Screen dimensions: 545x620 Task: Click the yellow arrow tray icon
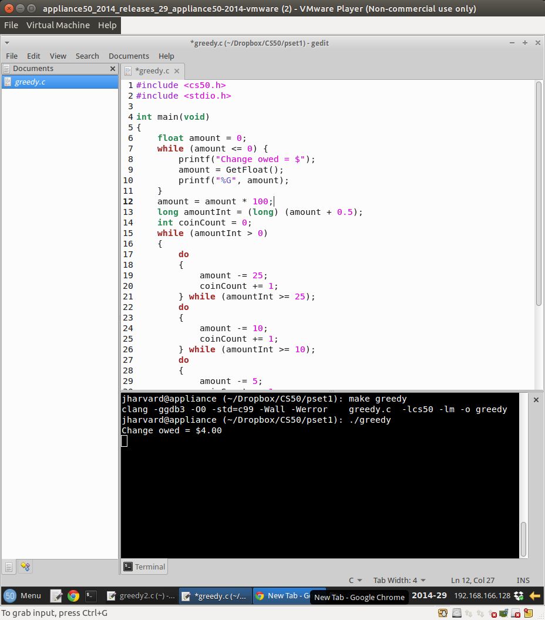tap(534, 595)
